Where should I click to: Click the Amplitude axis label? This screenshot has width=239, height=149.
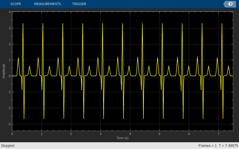(4, 71)
